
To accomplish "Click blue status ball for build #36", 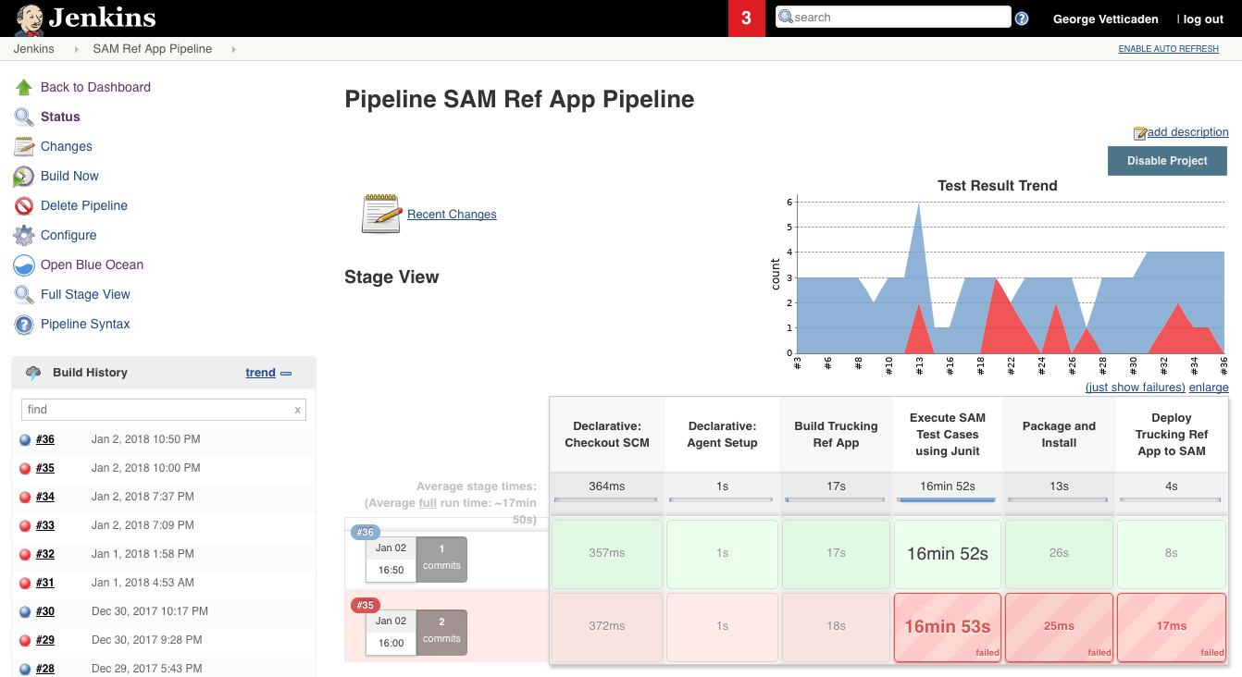I will (25, 440).
